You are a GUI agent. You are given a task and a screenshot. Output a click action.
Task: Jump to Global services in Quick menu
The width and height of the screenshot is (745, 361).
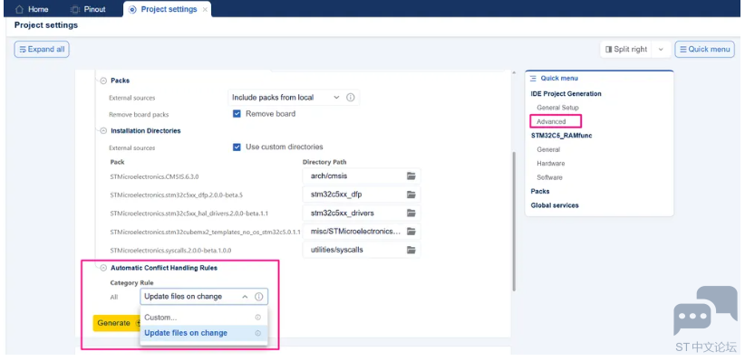click(x=555, y=205)
